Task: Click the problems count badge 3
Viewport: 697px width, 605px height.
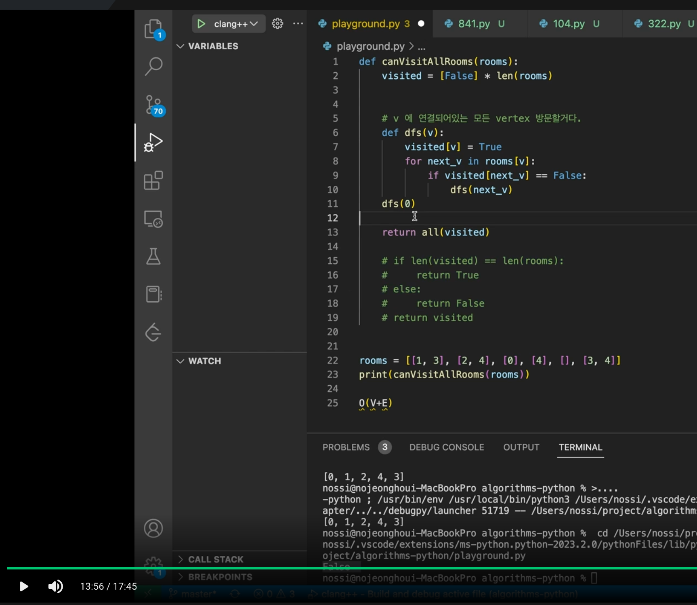Action: [x=385, y=447]
